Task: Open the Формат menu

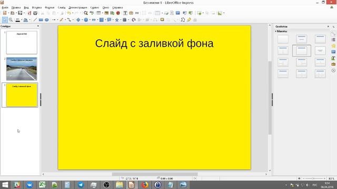Action: tap(49, 7)
